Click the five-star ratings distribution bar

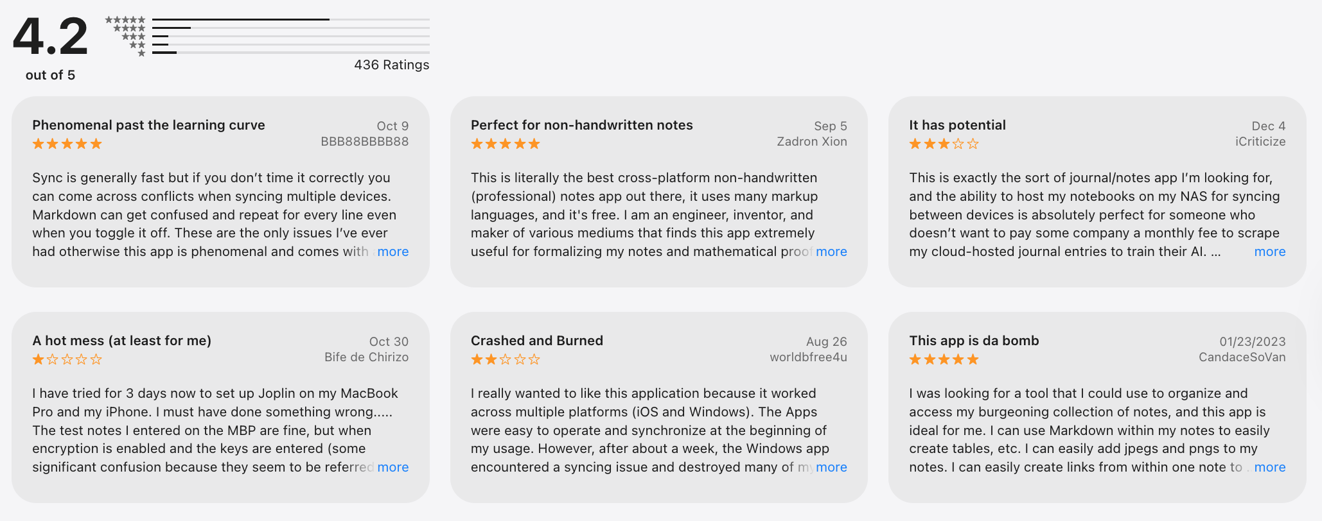coord(290,20)
